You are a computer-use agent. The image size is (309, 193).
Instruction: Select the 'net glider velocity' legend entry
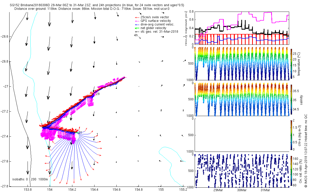point(153,28)
